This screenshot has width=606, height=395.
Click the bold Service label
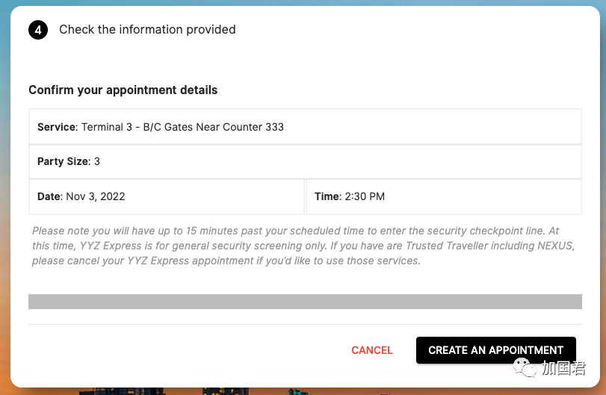[x=57, y=127]
